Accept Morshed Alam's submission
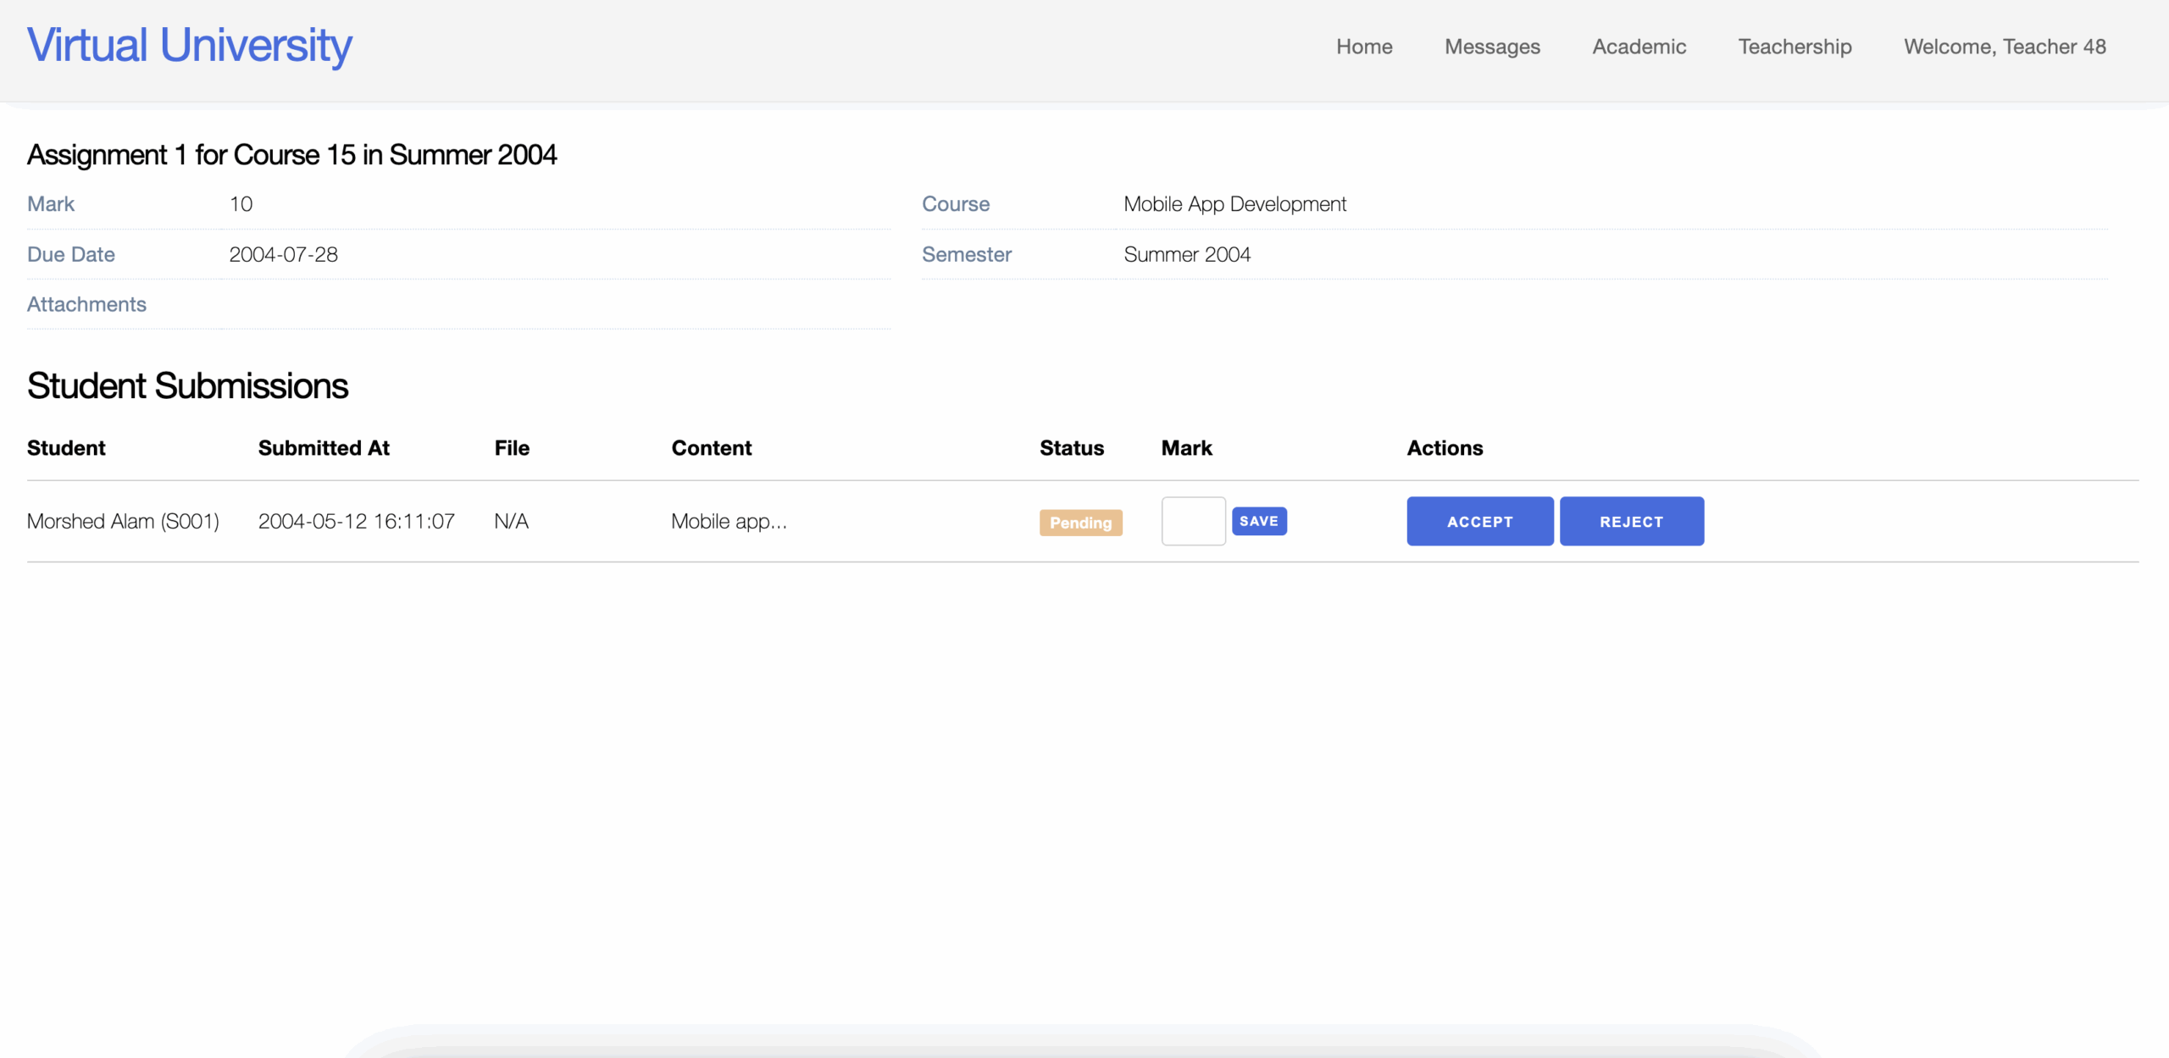The height and width of the screenshot is (1058, 2169). [1479, 522]
